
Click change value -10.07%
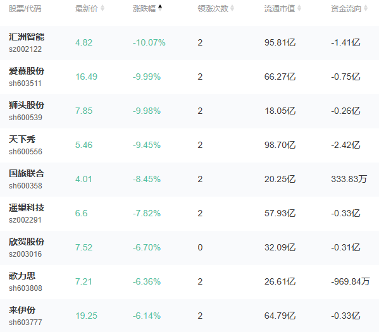(x=149, y=42)
